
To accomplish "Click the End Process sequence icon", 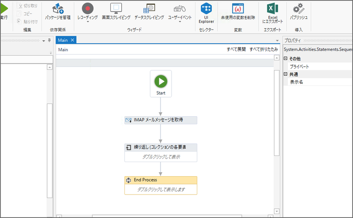I will coord(128,180).
